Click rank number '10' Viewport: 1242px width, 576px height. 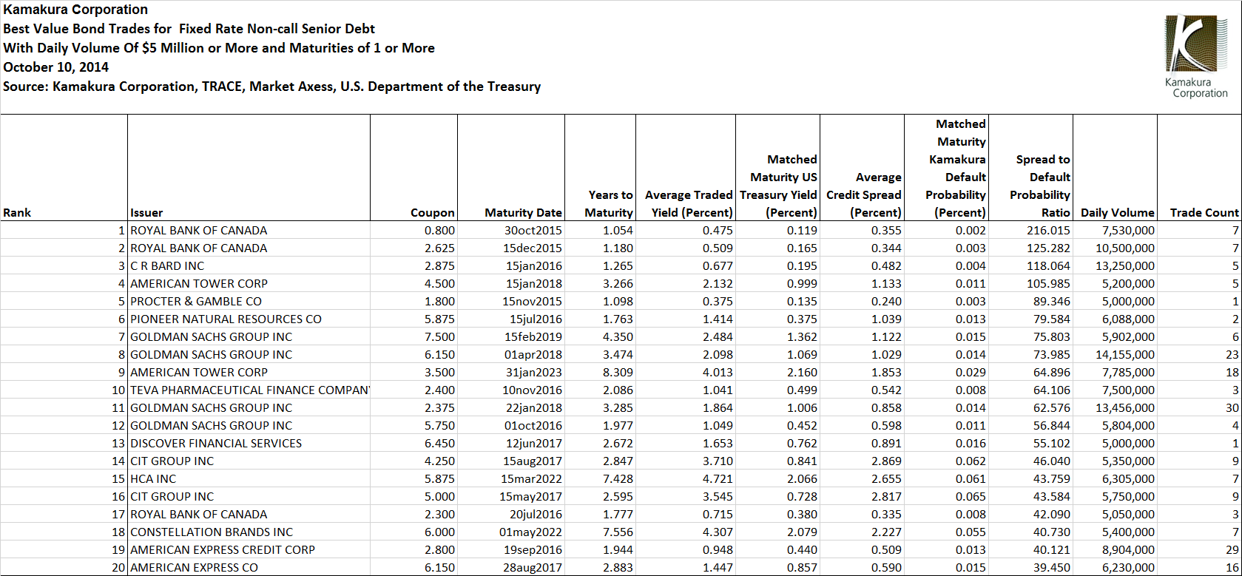pyautogui.click(x=119, y=390)
